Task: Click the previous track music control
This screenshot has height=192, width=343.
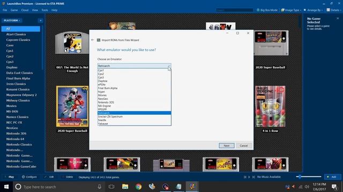Action: coord(245,177)
